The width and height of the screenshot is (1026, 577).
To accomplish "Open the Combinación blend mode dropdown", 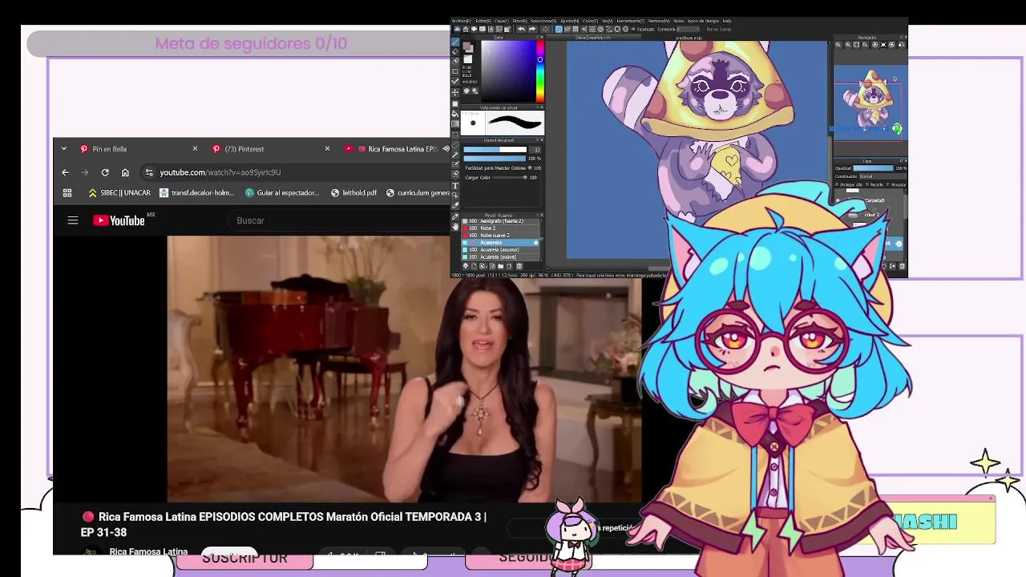I will pos(883,176).
